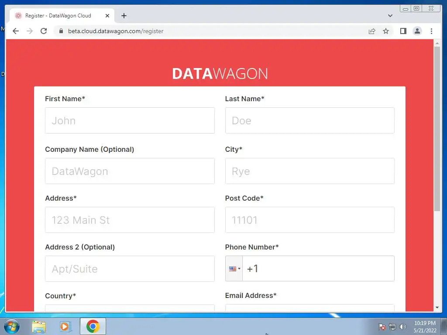
Task: Restore down the Chrome window
Action: point(416,9)
